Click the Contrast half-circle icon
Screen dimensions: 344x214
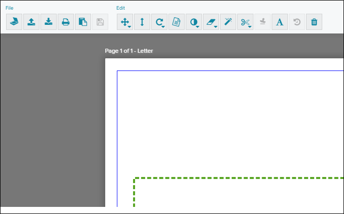[194, 22]
